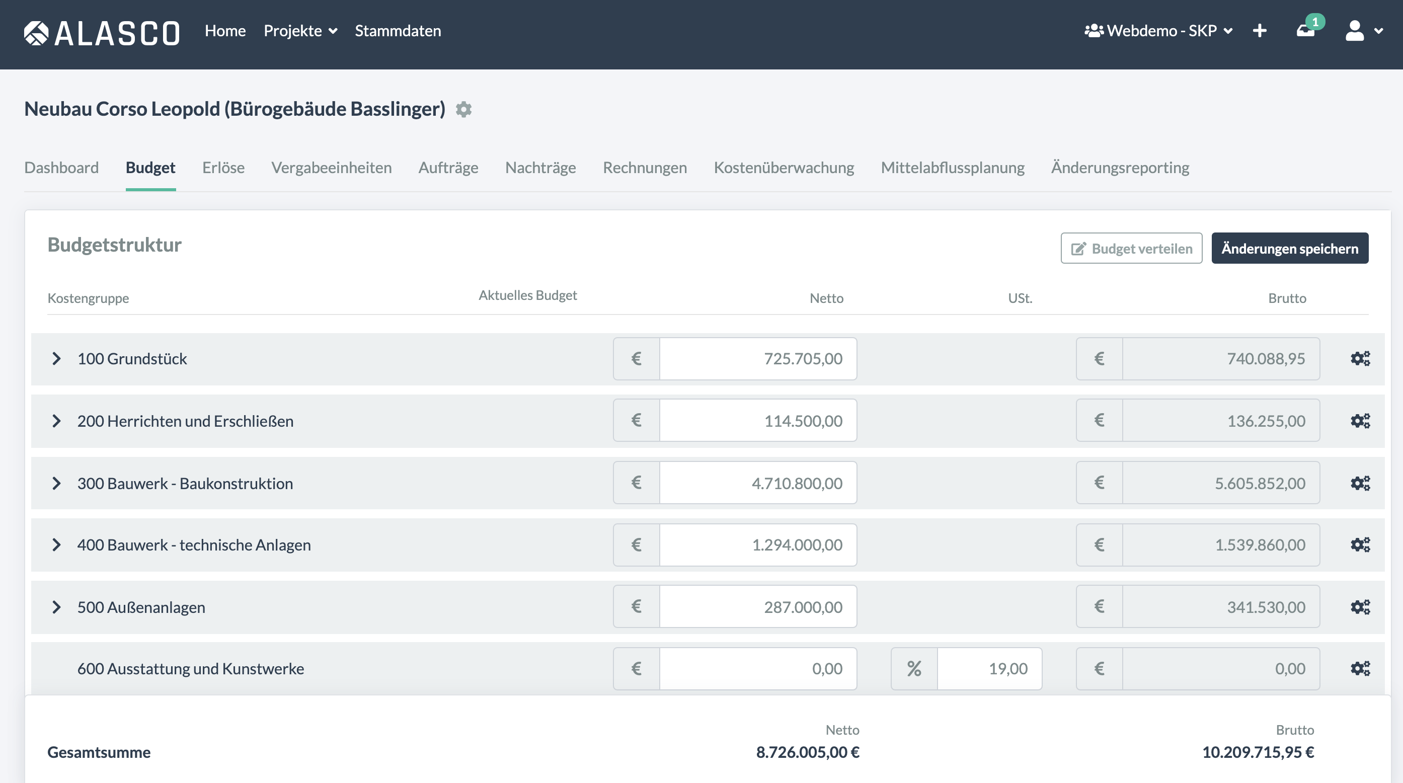Edit USt. percent field showing 19,00

(x=989, y=669)
